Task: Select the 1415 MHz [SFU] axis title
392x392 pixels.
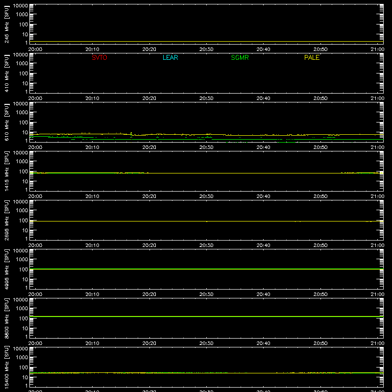Action: tap(6, 171)
